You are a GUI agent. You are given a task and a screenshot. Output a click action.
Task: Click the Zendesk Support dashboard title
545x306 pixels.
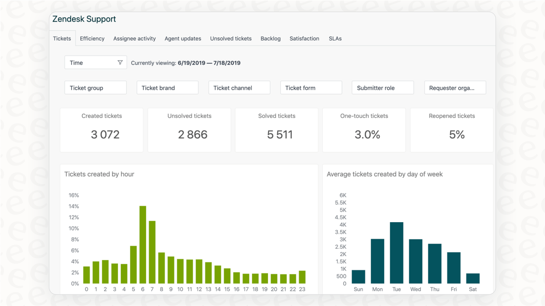coord(84,19)
